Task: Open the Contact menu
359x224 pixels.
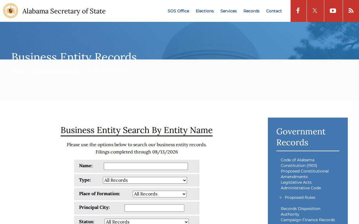Action: coord(274,11)
